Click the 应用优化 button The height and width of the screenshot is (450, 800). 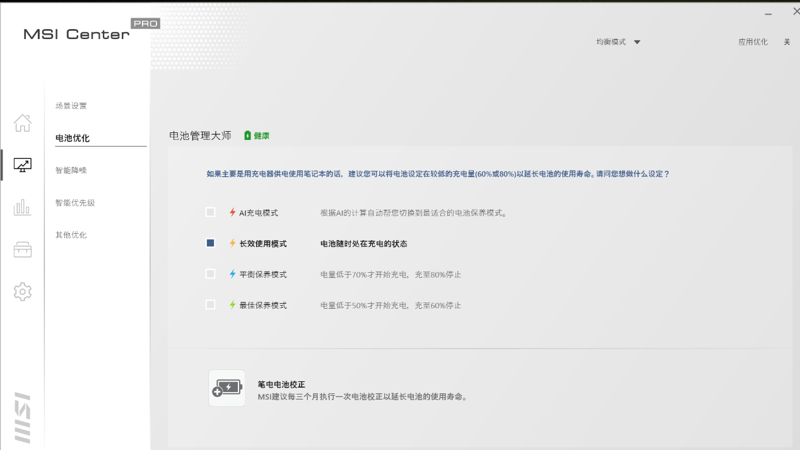pyautogui.click(x=753, y=42)
